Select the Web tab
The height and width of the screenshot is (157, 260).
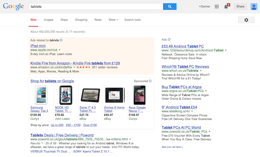33,20
